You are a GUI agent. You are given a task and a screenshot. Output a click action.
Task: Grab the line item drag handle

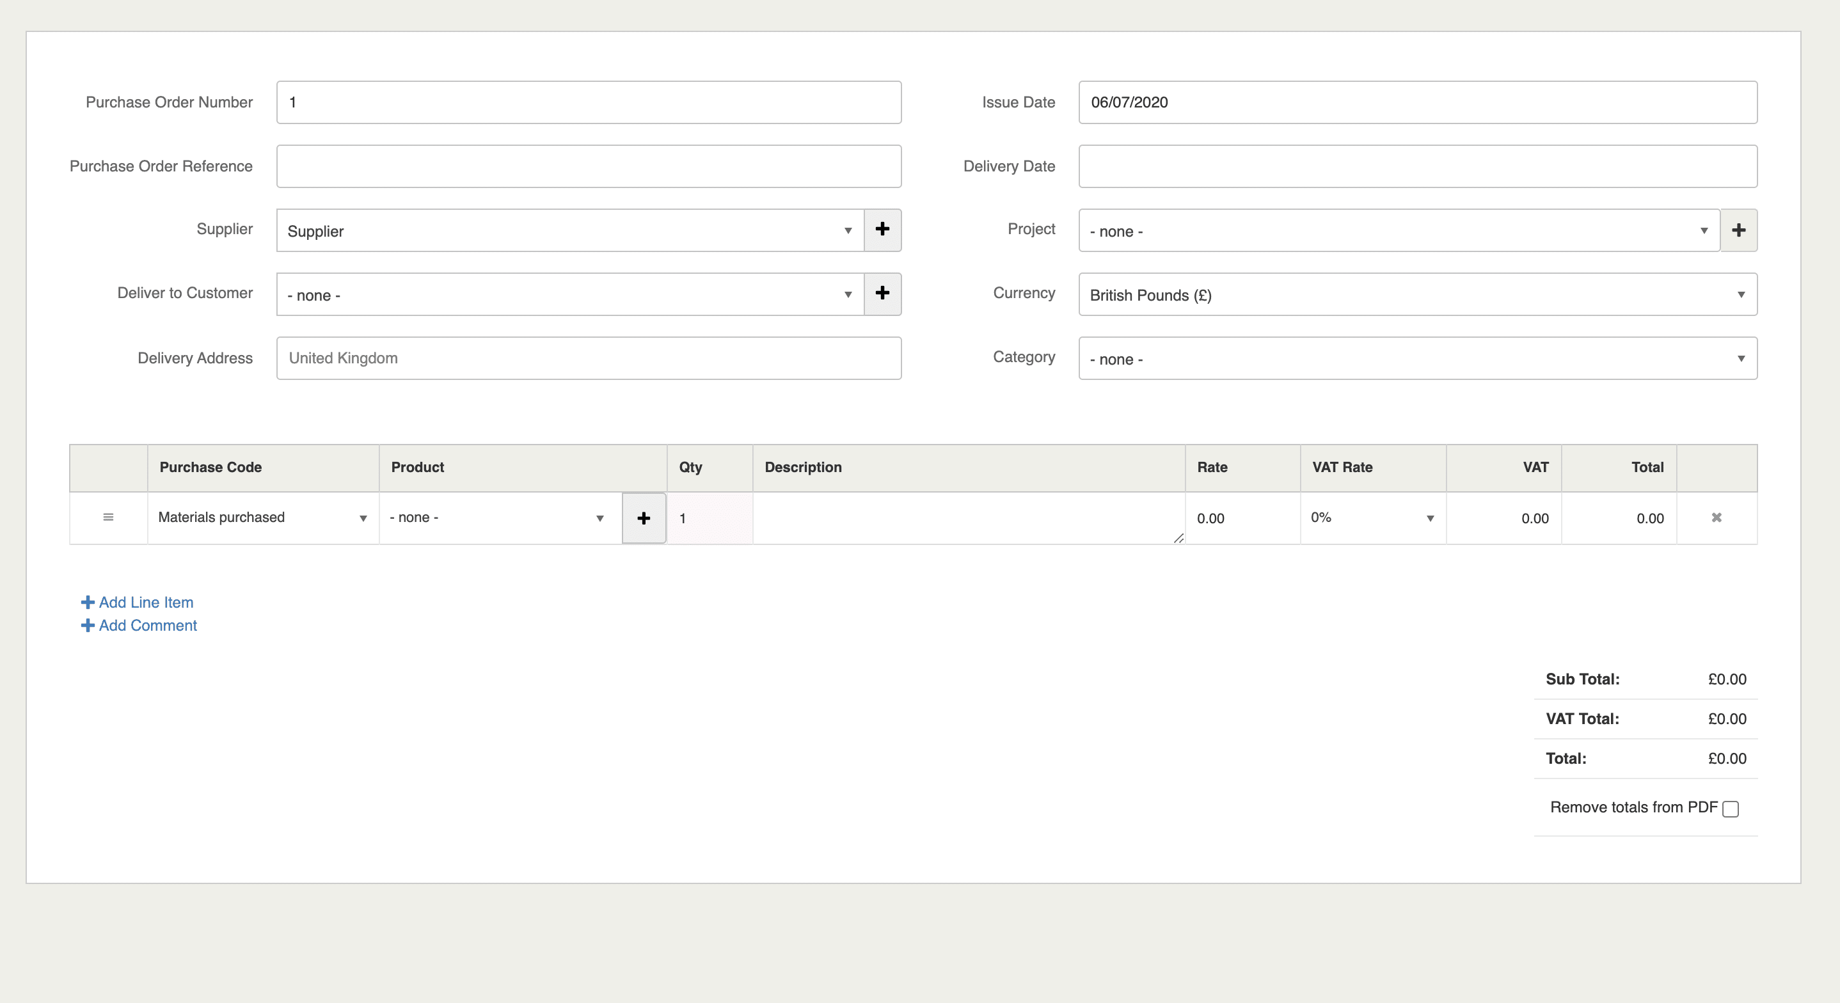pos(108,517)
